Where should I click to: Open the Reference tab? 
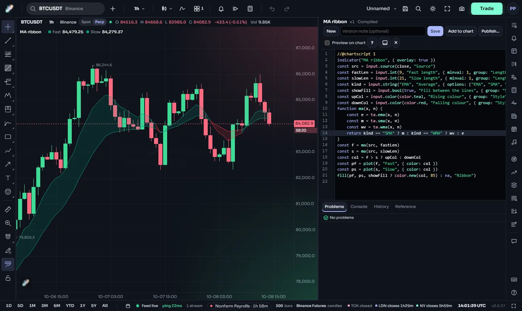[405, 207]
